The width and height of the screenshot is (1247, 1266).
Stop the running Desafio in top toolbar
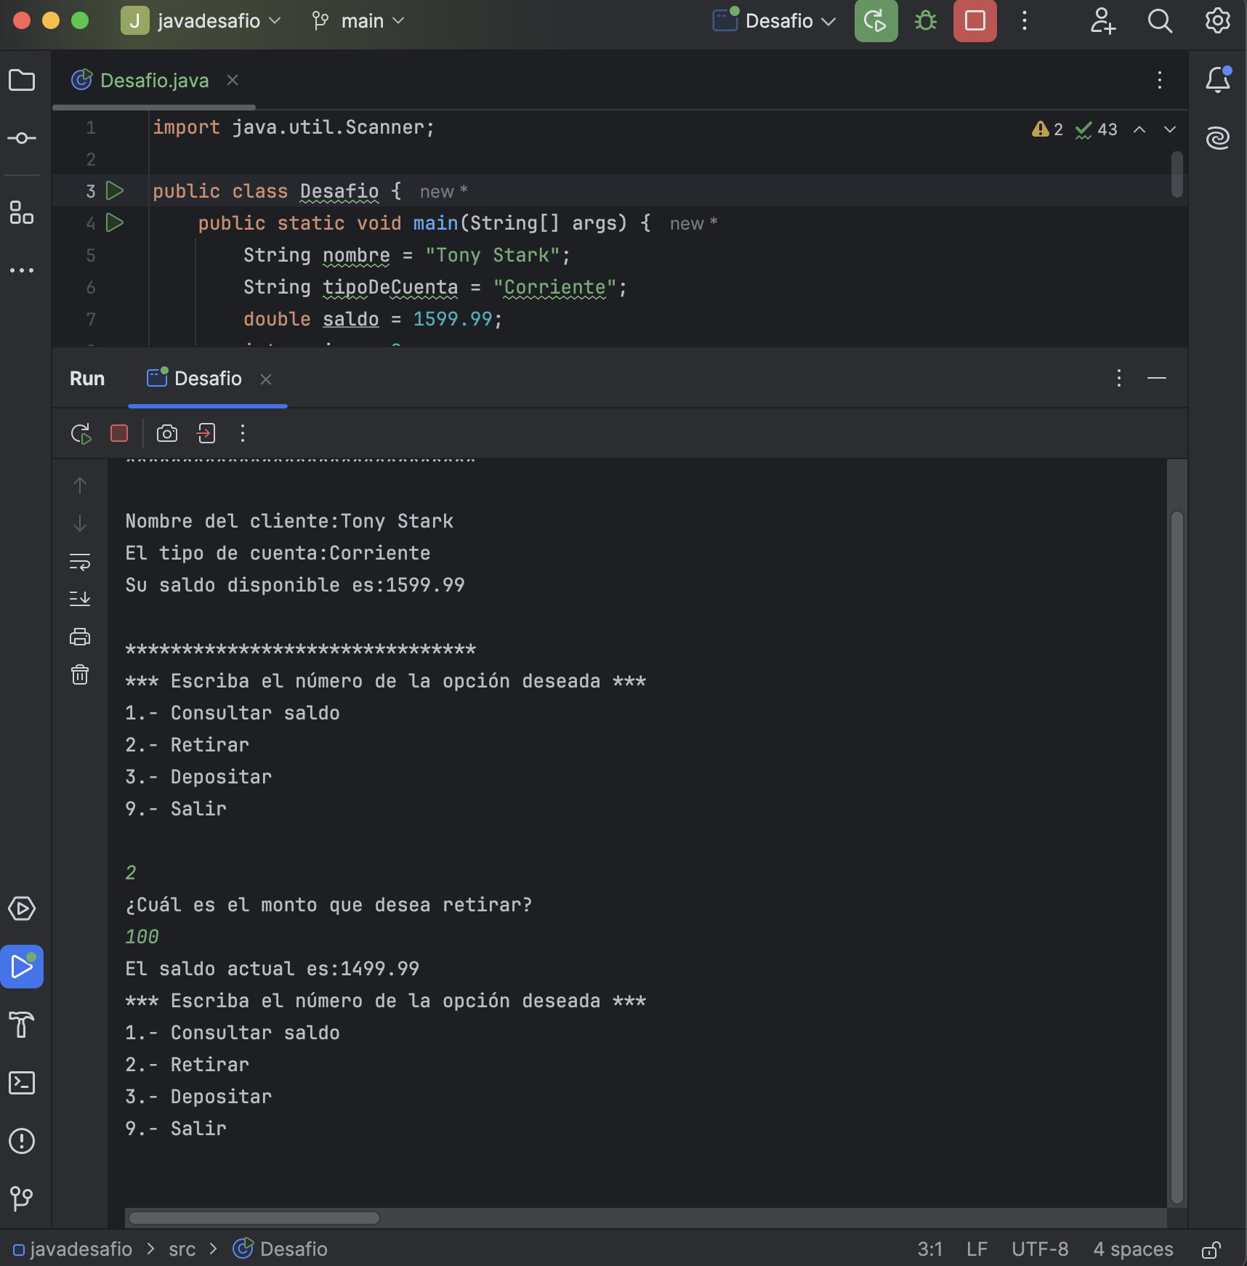tap(975, 21)
